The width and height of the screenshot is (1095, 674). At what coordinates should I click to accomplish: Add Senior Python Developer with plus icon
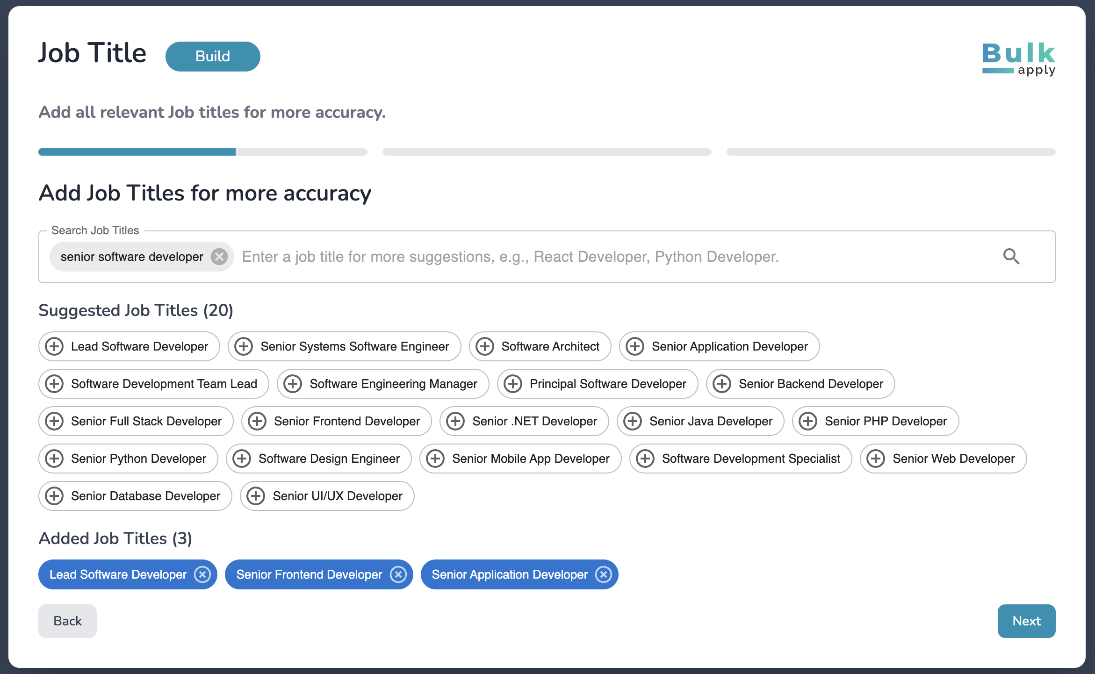pos(54,459)
